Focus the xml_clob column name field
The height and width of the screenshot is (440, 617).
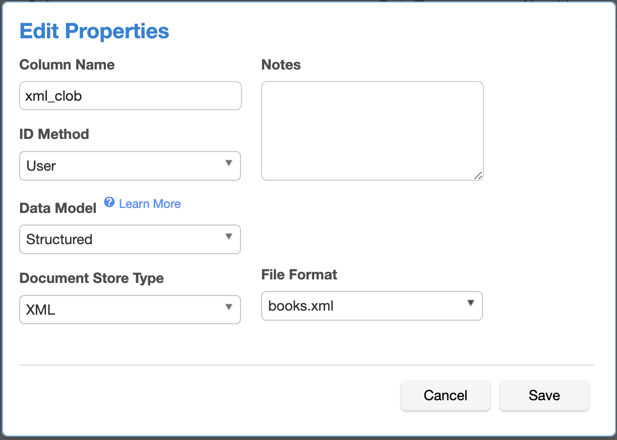point(130,96)
